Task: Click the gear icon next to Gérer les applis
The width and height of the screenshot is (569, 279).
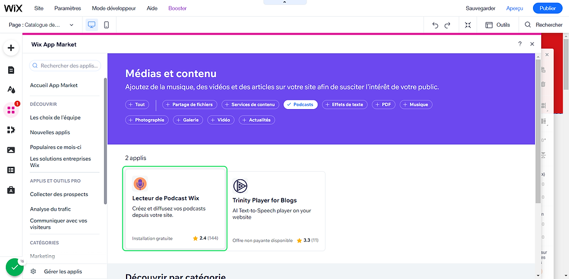Action: (34, 271)
